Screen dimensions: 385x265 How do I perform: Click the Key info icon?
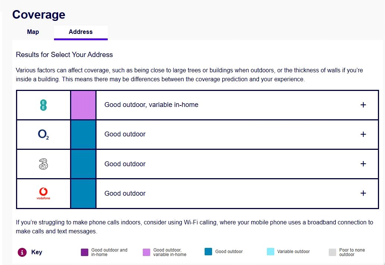point(22,252)
